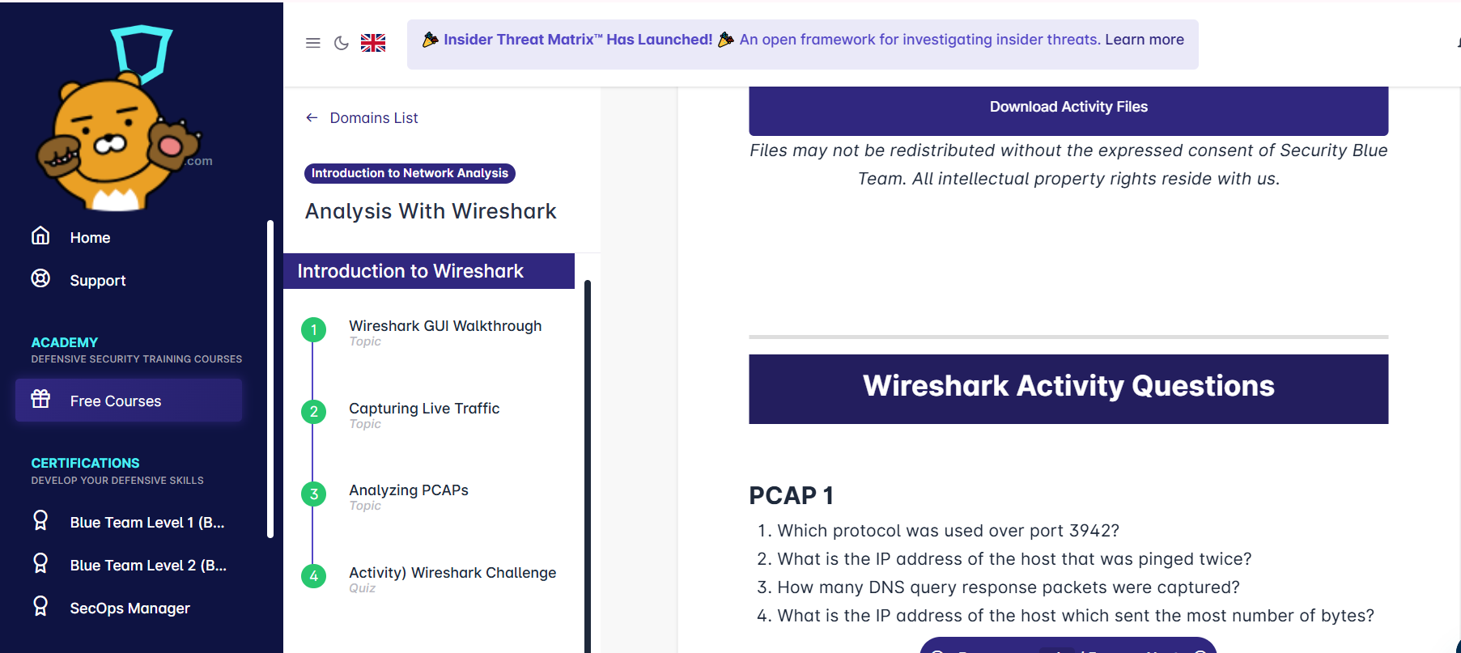Click the Introduction to Network Analysis badge
1461x653 pixels.
(410, 173)
